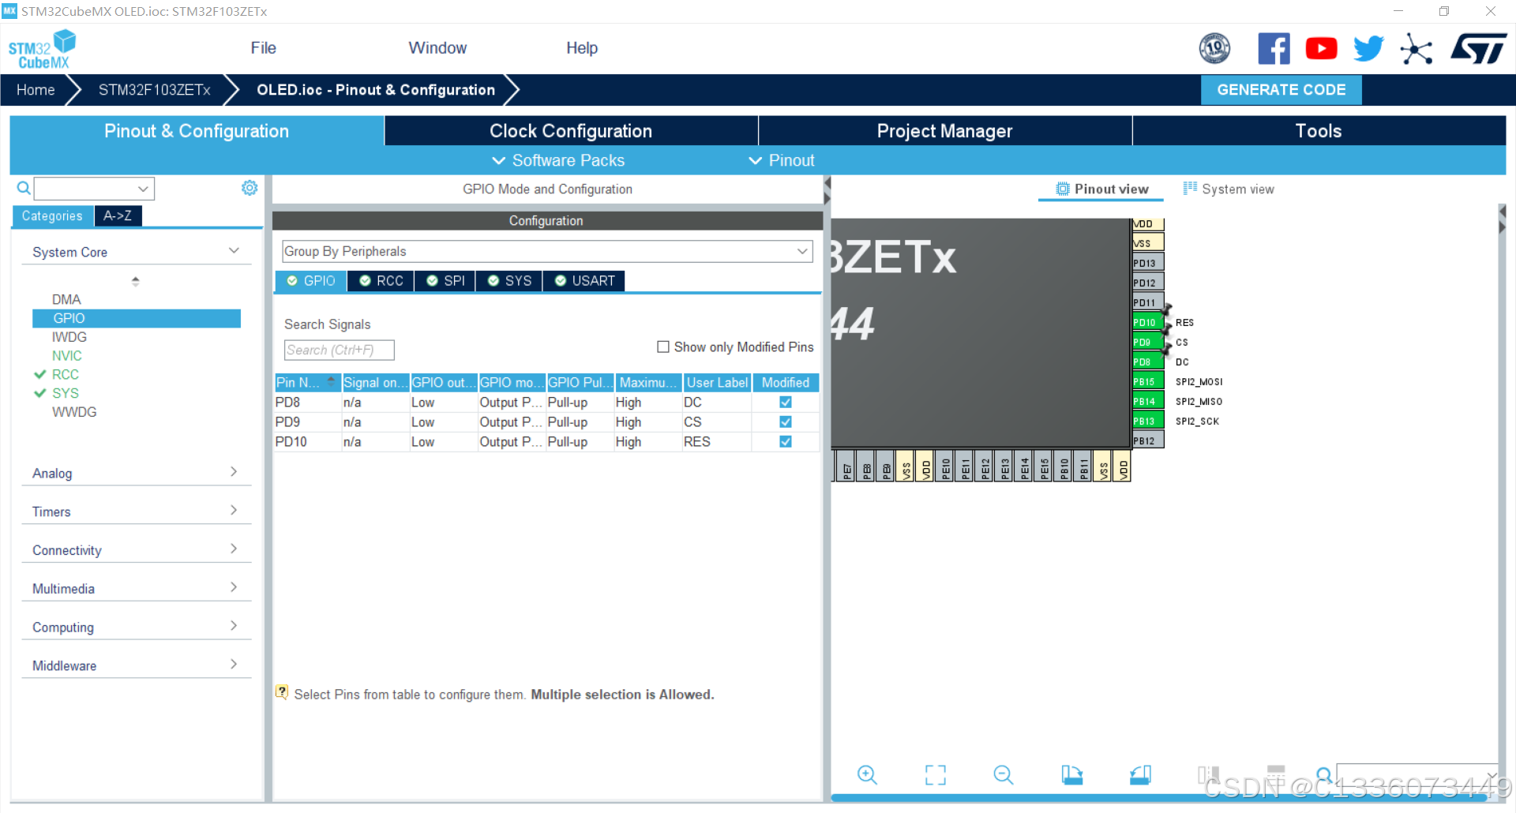This screenshot has width=1516, height=813.
Task: Expand the Multimedia category
Action: 136,589
